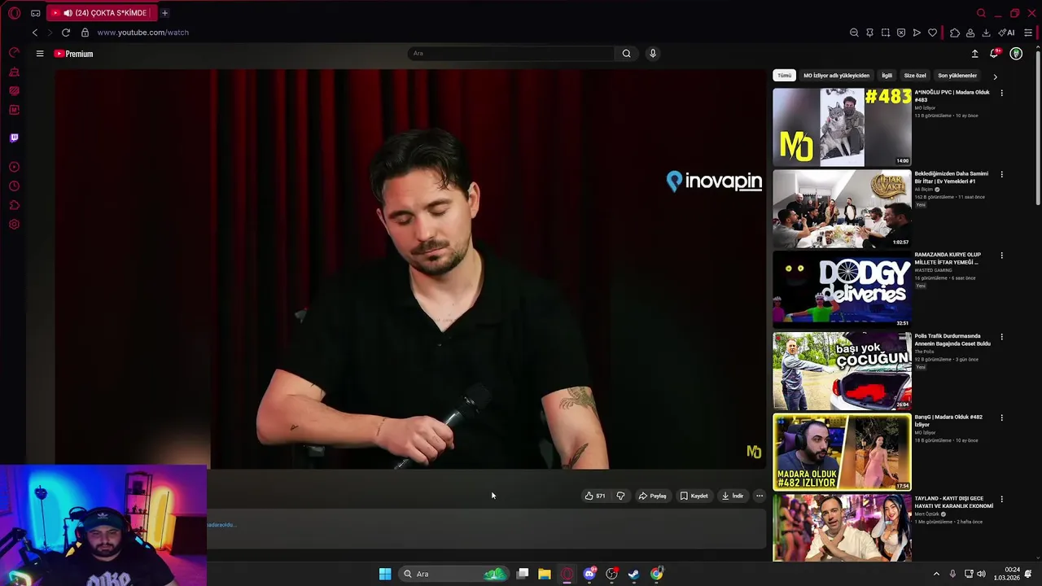Screen dimensions: 1042x586
Task: Dislike the video
Action: (x=620, y=496)
